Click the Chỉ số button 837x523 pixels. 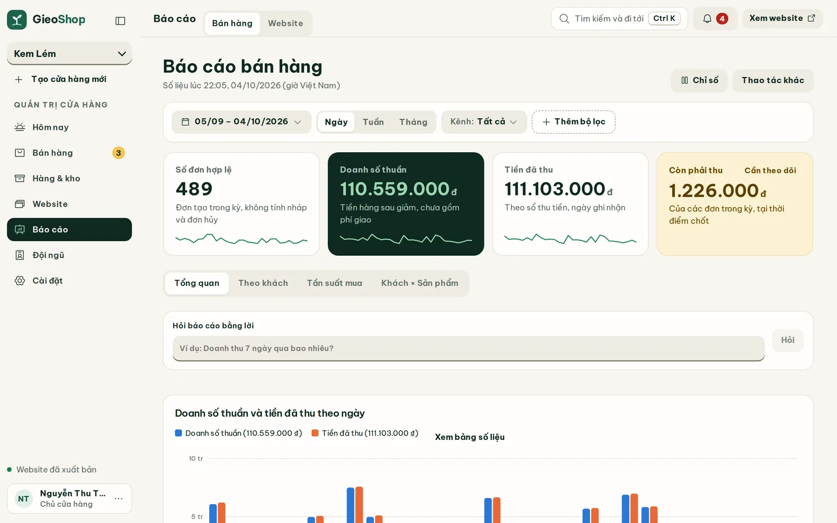click(699, 81)
